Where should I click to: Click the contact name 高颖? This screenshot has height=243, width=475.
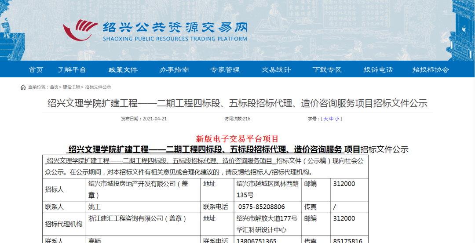[x=94, y=241]
